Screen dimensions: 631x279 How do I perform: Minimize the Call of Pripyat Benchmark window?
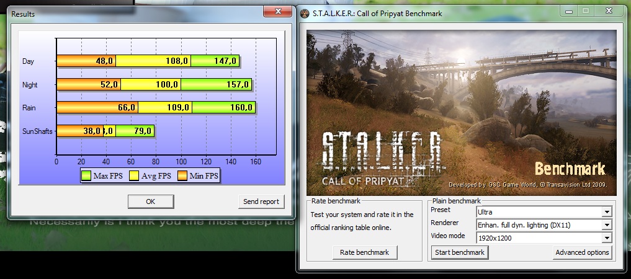pyautogui.click(x=569, y=11)
